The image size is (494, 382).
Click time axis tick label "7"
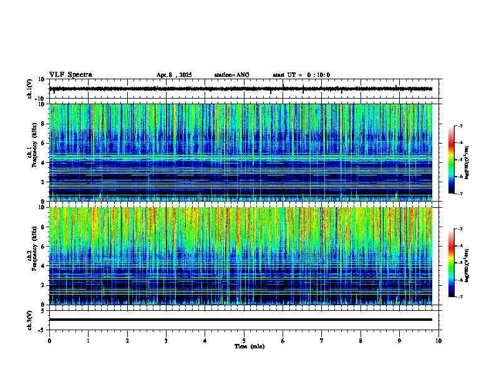coord(322,341)
